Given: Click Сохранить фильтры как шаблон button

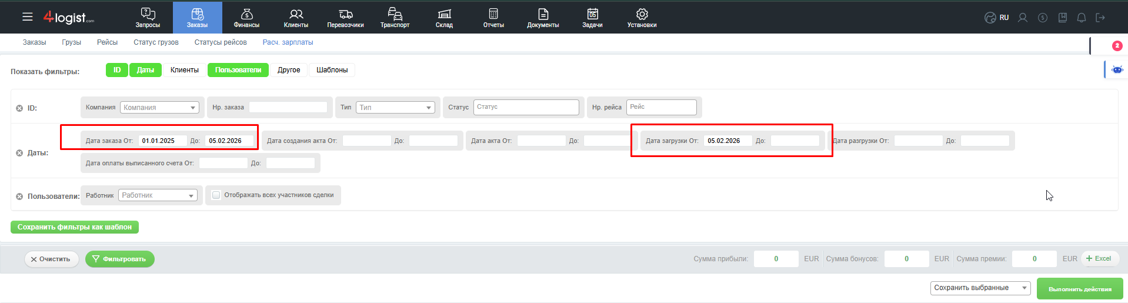Looking at the screenshot, I should tap(75, 227).
